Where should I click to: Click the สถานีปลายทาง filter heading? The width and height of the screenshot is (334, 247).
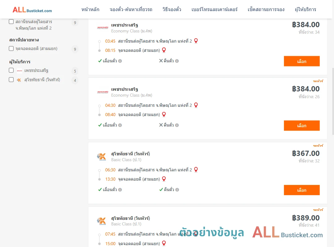24,40
